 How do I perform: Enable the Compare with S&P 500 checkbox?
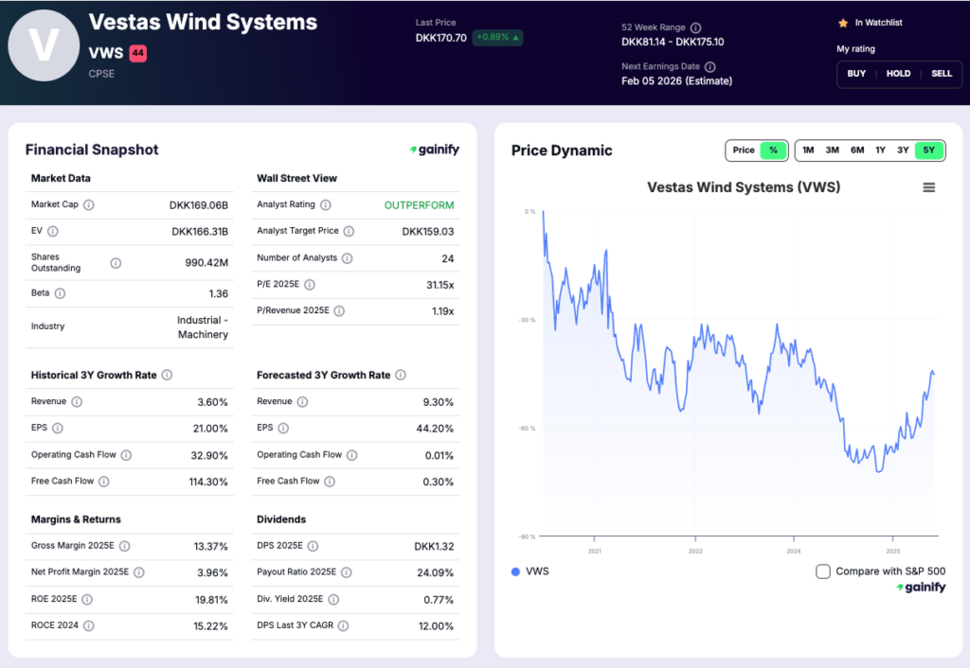click(x=822, y=571)
